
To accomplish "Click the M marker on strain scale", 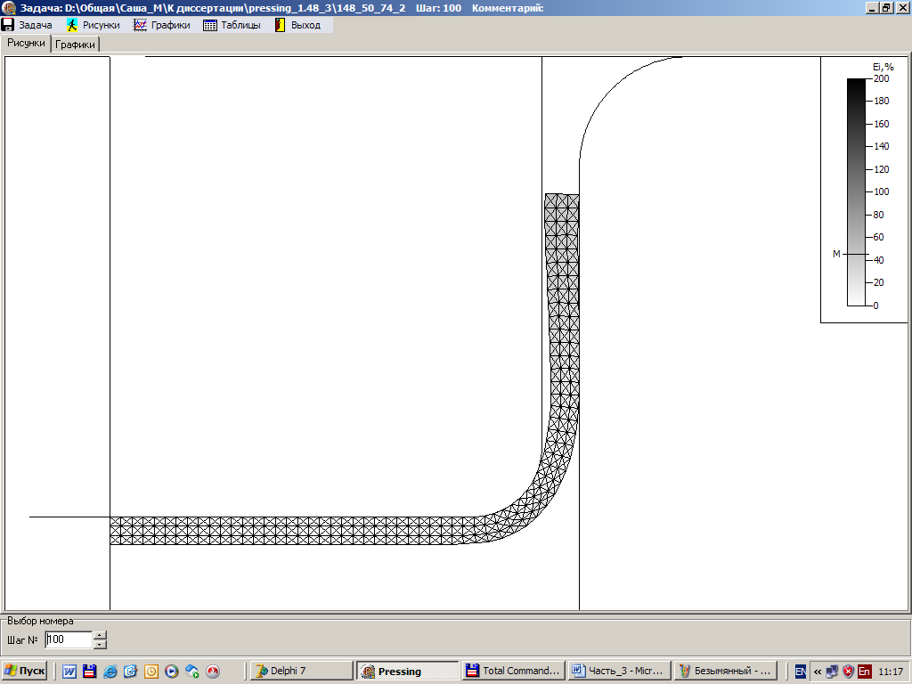I will (836, 254).
